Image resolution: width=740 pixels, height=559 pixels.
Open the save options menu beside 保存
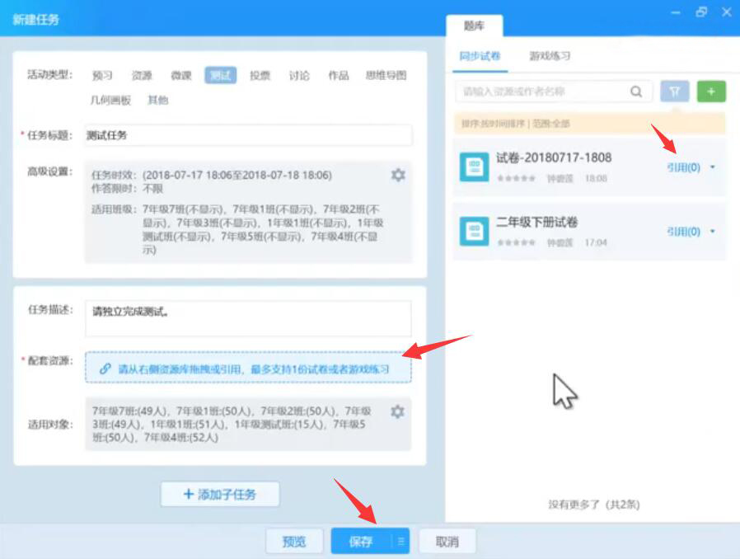tap(401, 541)
